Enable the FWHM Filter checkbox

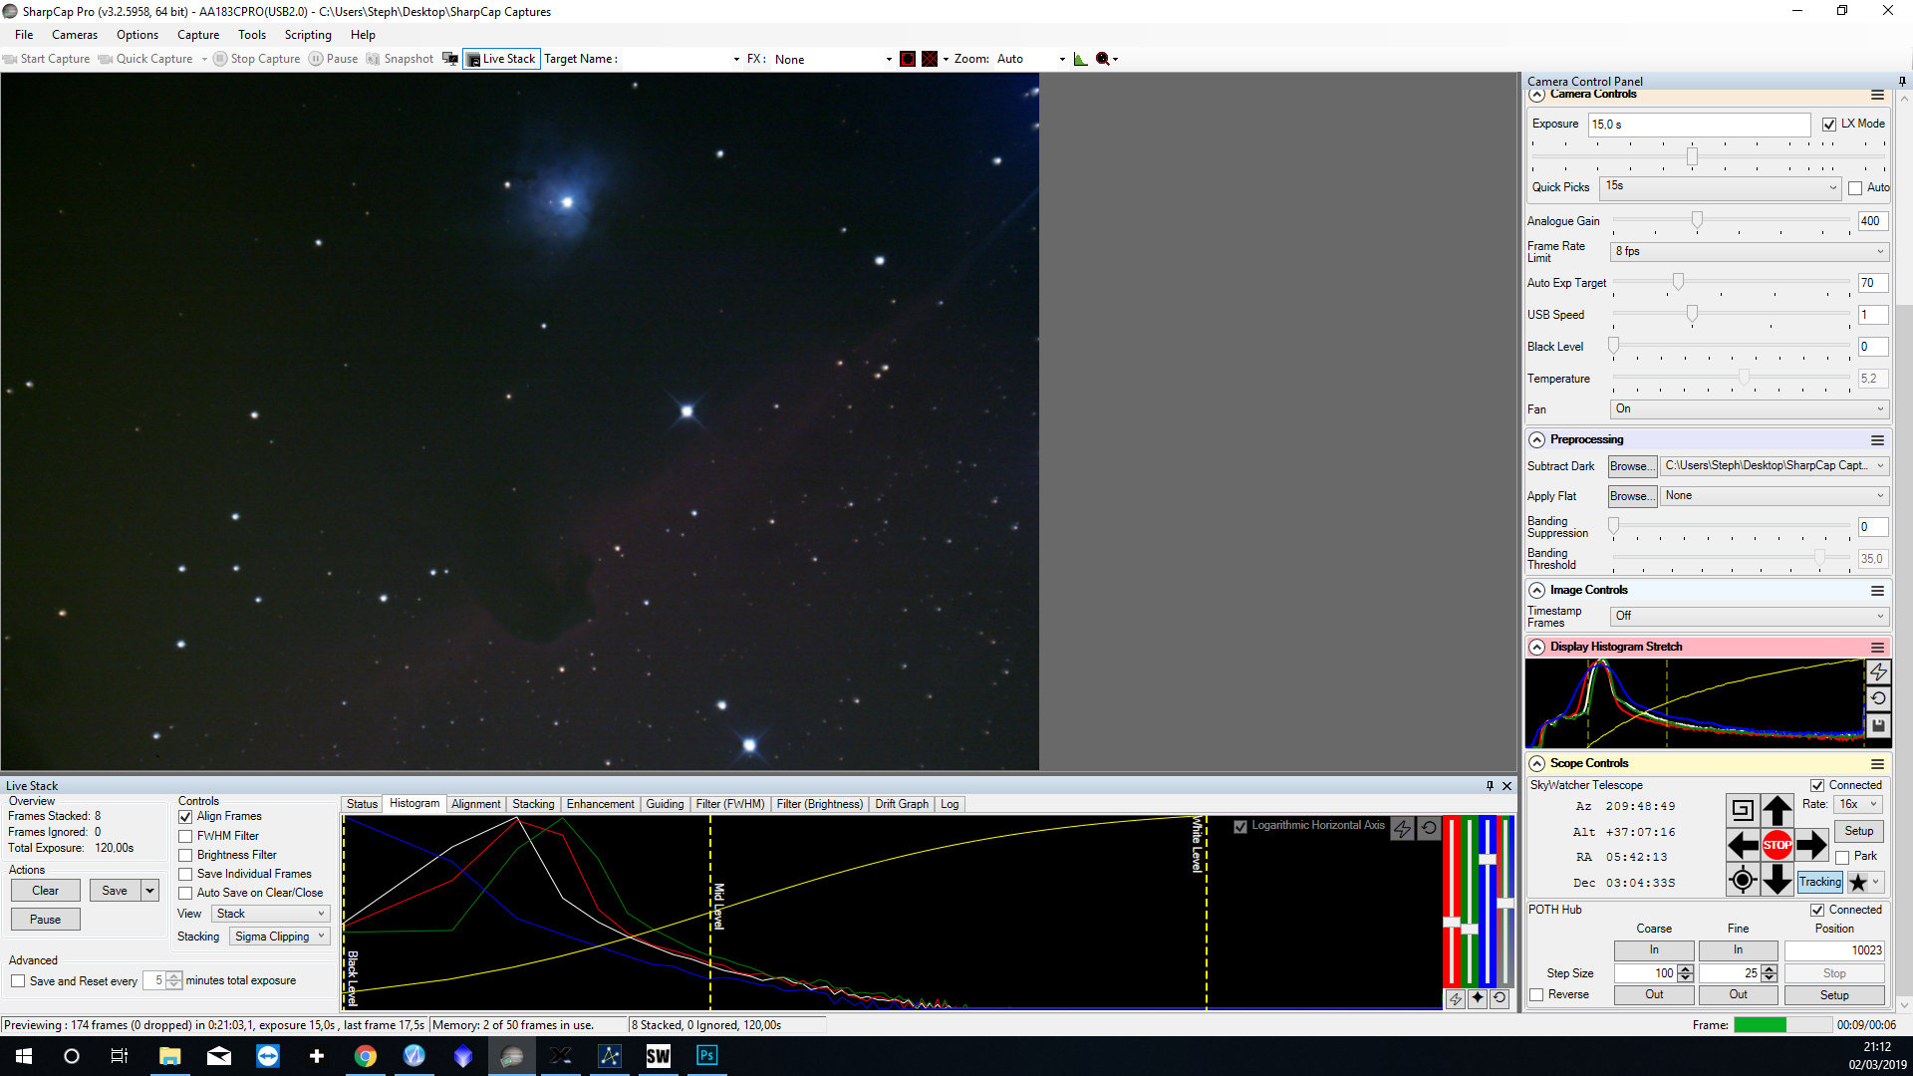click(x=185, y=836)
